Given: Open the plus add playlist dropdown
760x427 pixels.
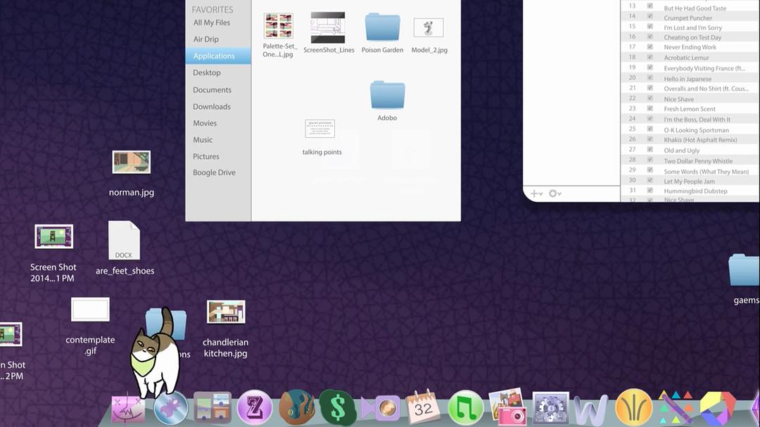Looking at the screenshot, I should pyautogui.click(x=536, y=193).
